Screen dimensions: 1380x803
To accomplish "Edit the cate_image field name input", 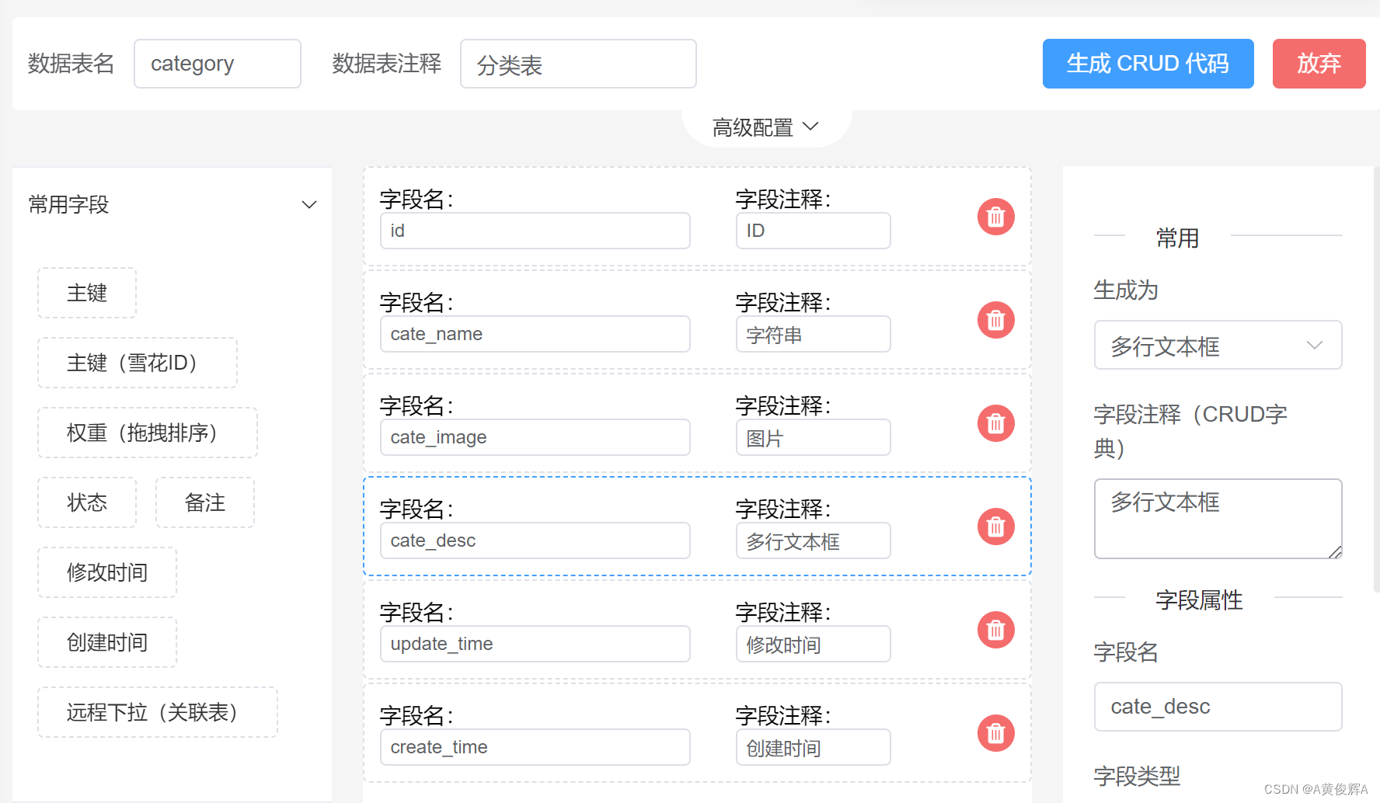I will pos(535,437).
